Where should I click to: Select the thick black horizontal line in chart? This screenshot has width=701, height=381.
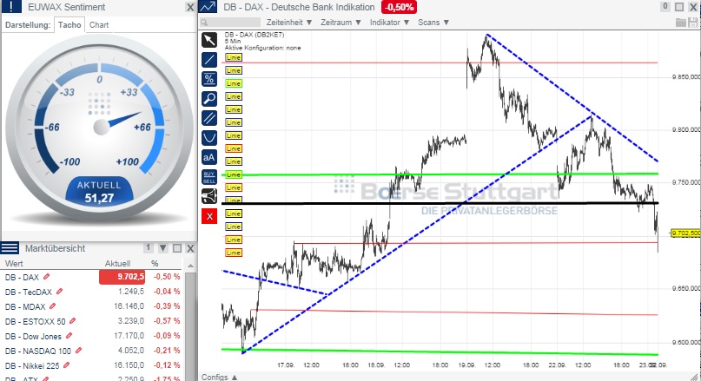(440, 203)
